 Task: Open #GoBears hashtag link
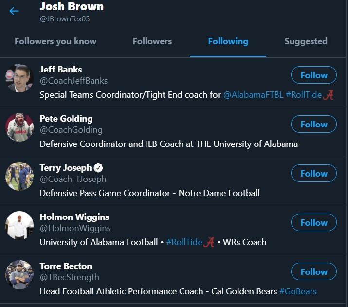point(298,291)
